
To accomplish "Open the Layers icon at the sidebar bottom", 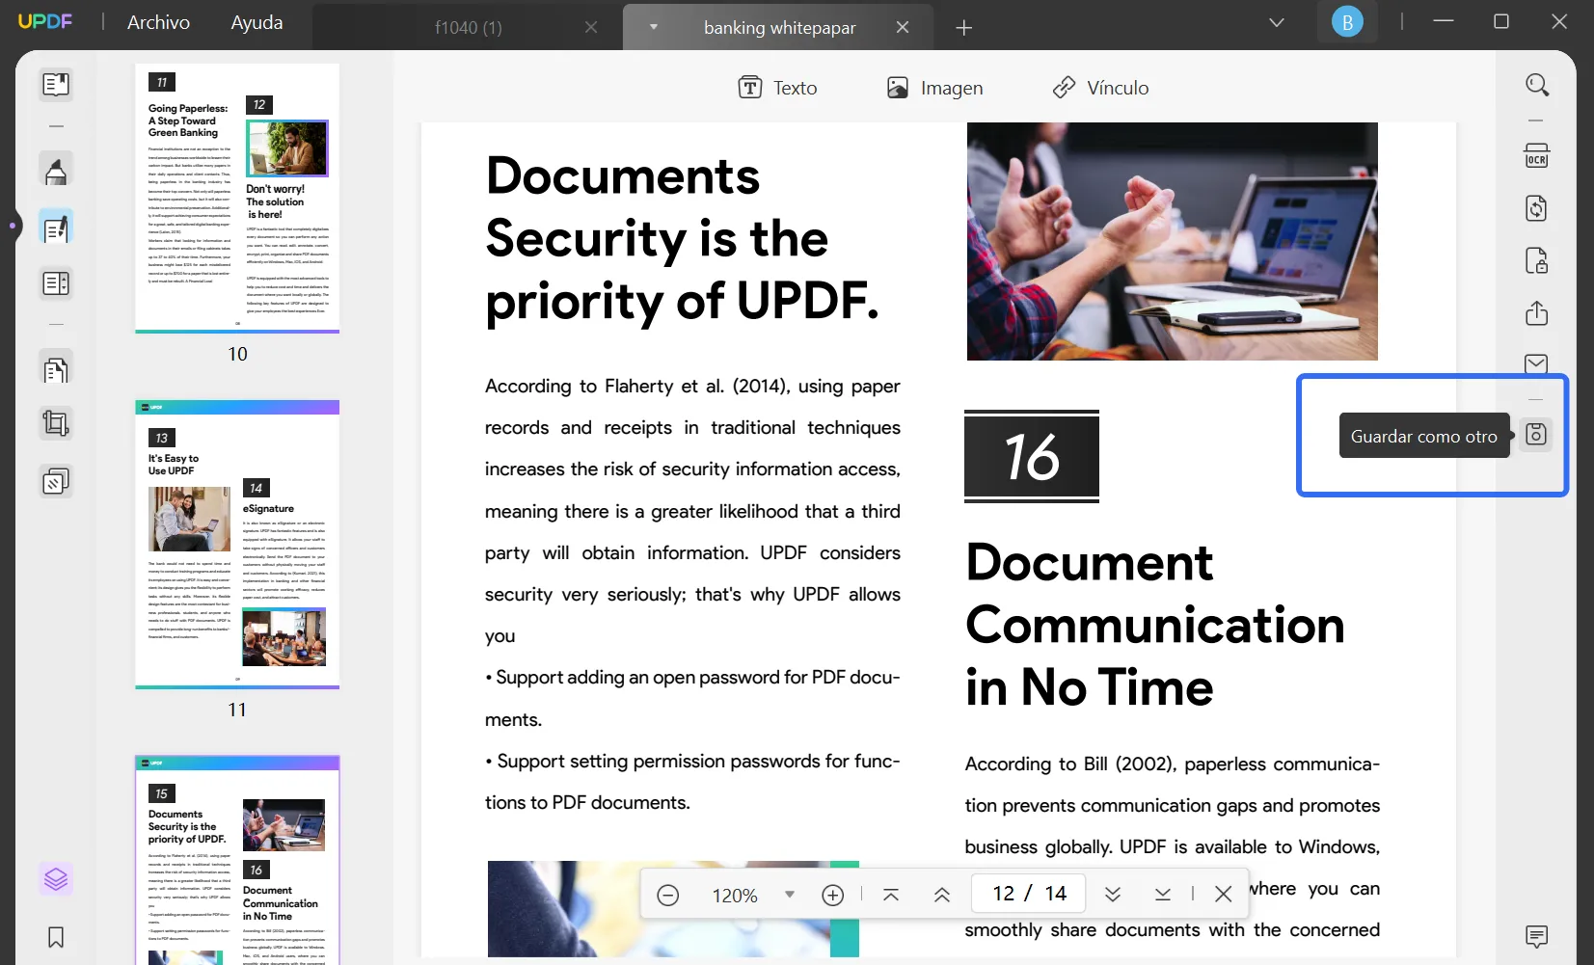I will (x=56, y=879).
